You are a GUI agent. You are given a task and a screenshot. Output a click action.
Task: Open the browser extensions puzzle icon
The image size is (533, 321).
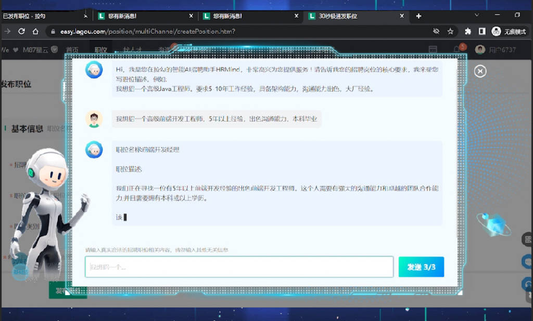[x=467, y=32]
